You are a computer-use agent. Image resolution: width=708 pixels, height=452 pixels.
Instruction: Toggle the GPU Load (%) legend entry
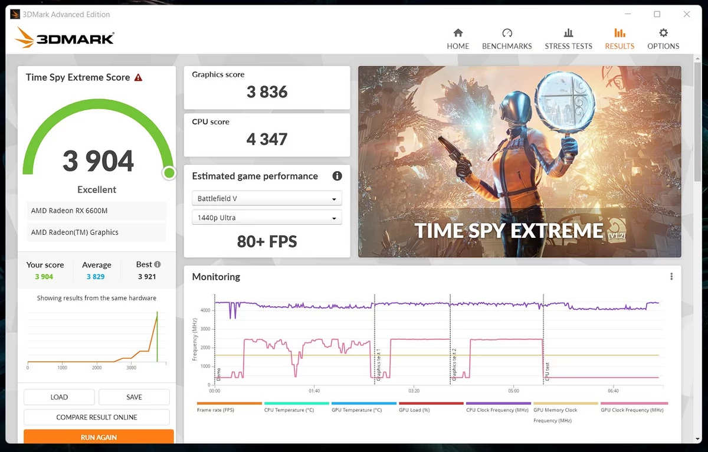point(431,407)
